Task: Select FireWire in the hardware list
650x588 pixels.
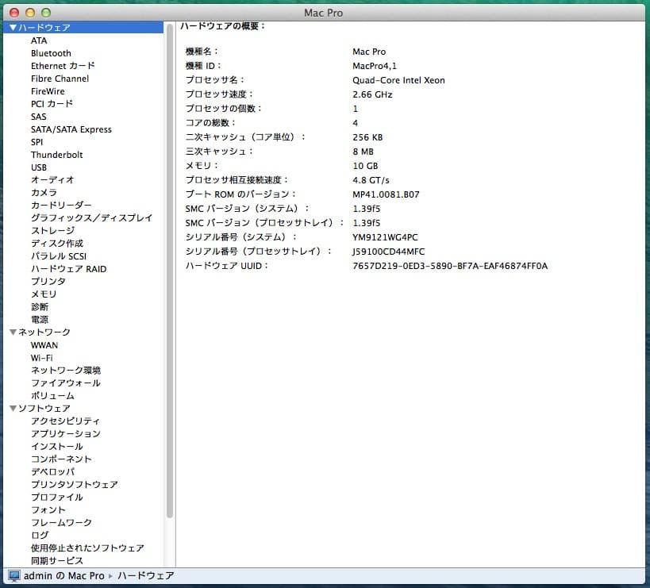Action: coord(47,91)
